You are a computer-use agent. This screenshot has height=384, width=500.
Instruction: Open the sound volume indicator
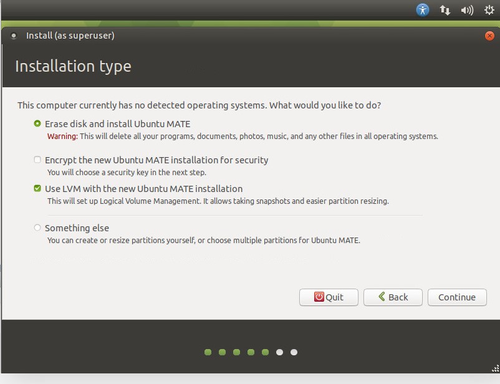click(x=466, y=10)
